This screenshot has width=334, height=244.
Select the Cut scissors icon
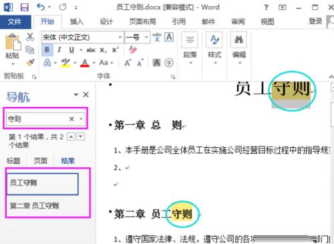pos(30,37)
